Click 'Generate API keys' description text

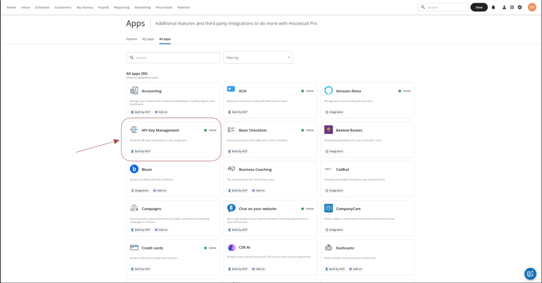click(x=158, y=140)
